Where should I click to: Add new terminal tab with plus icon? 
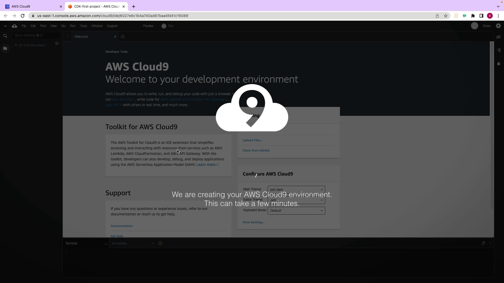[160, 243]
